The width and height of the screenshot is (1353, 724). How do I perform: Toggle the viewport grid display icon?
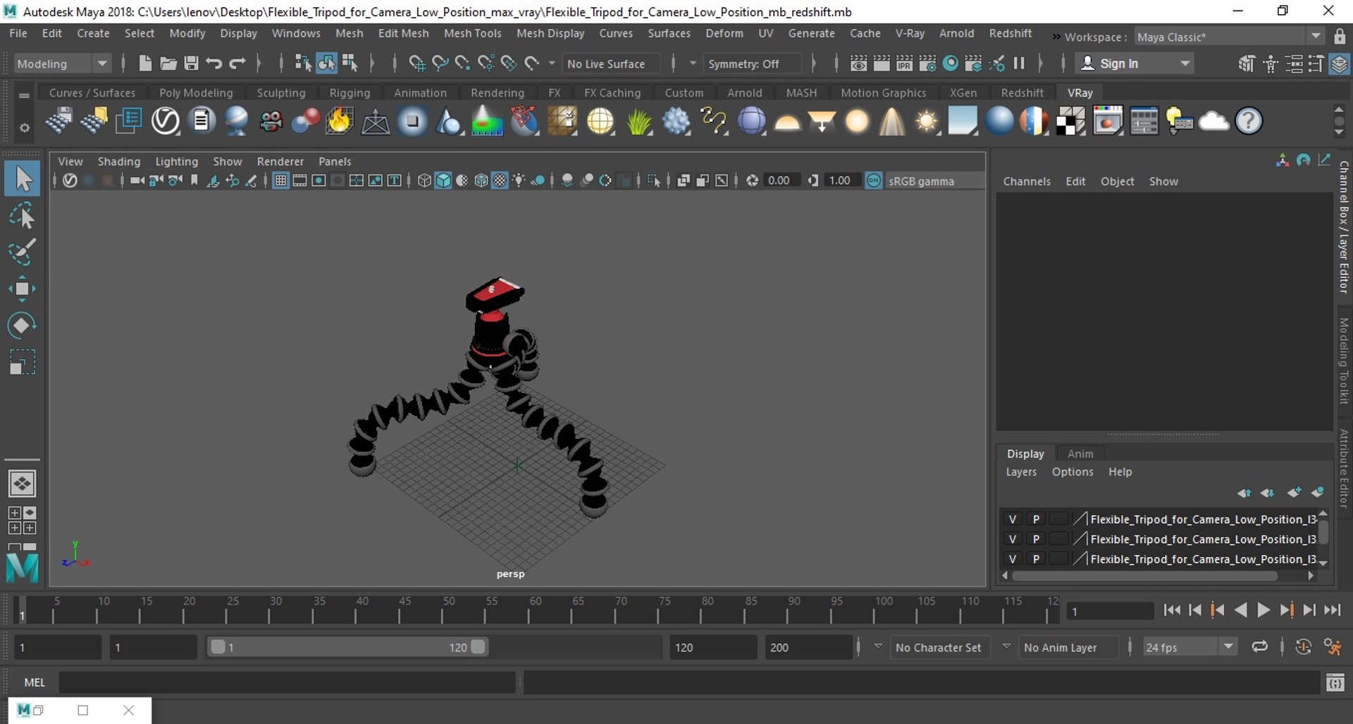tap(280, 181)
